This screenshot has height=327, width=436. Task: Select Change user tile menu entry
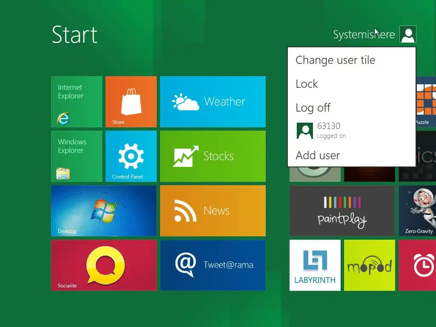[x=352, y=60]
